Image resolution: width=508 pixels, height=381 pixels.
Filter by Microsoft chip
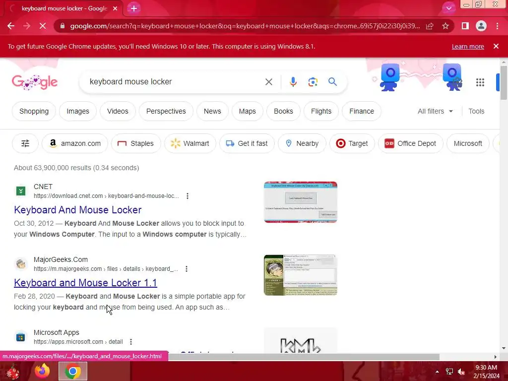tap(468, 143)
